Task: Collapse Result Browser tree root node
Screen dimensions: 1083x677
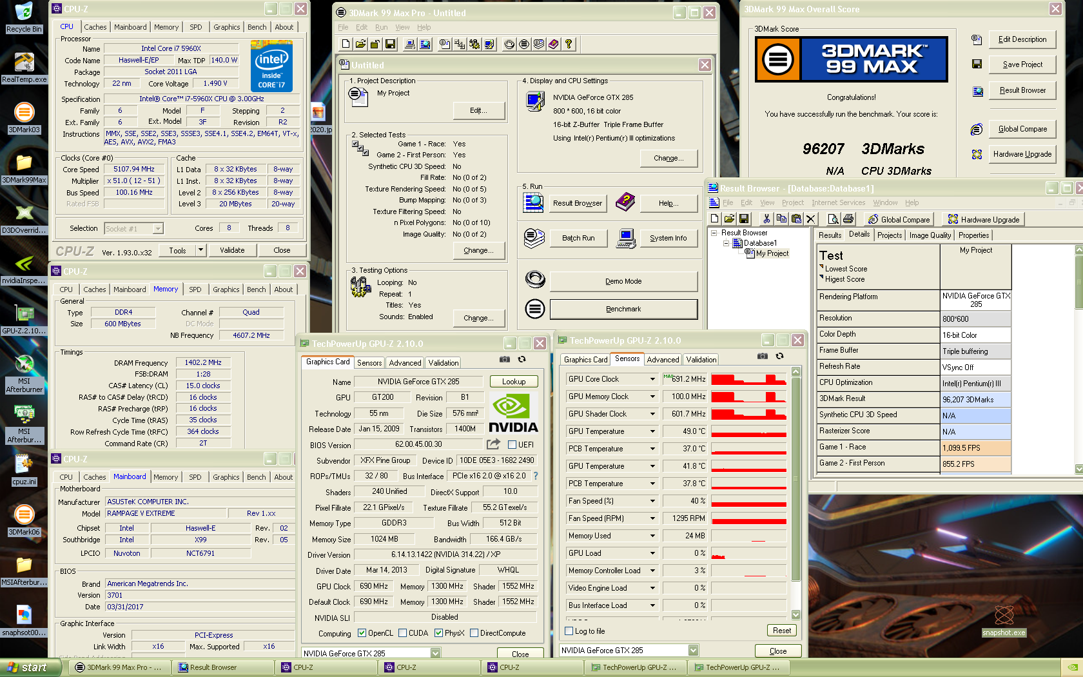Action: pyautogui.click(x=714, y=233)
